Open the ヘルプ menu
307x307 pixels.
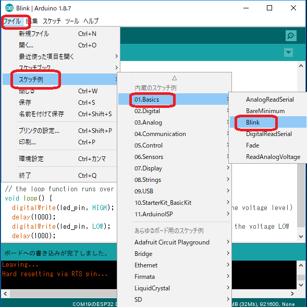coord(91,21)
